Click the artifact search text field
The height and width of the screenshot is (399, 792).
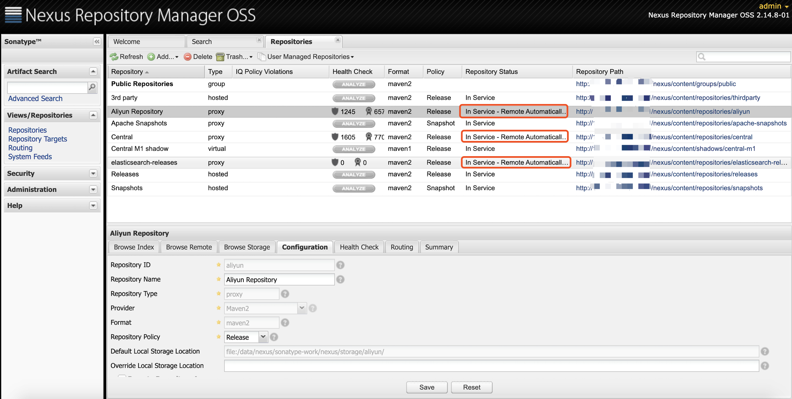pos(48,88)
